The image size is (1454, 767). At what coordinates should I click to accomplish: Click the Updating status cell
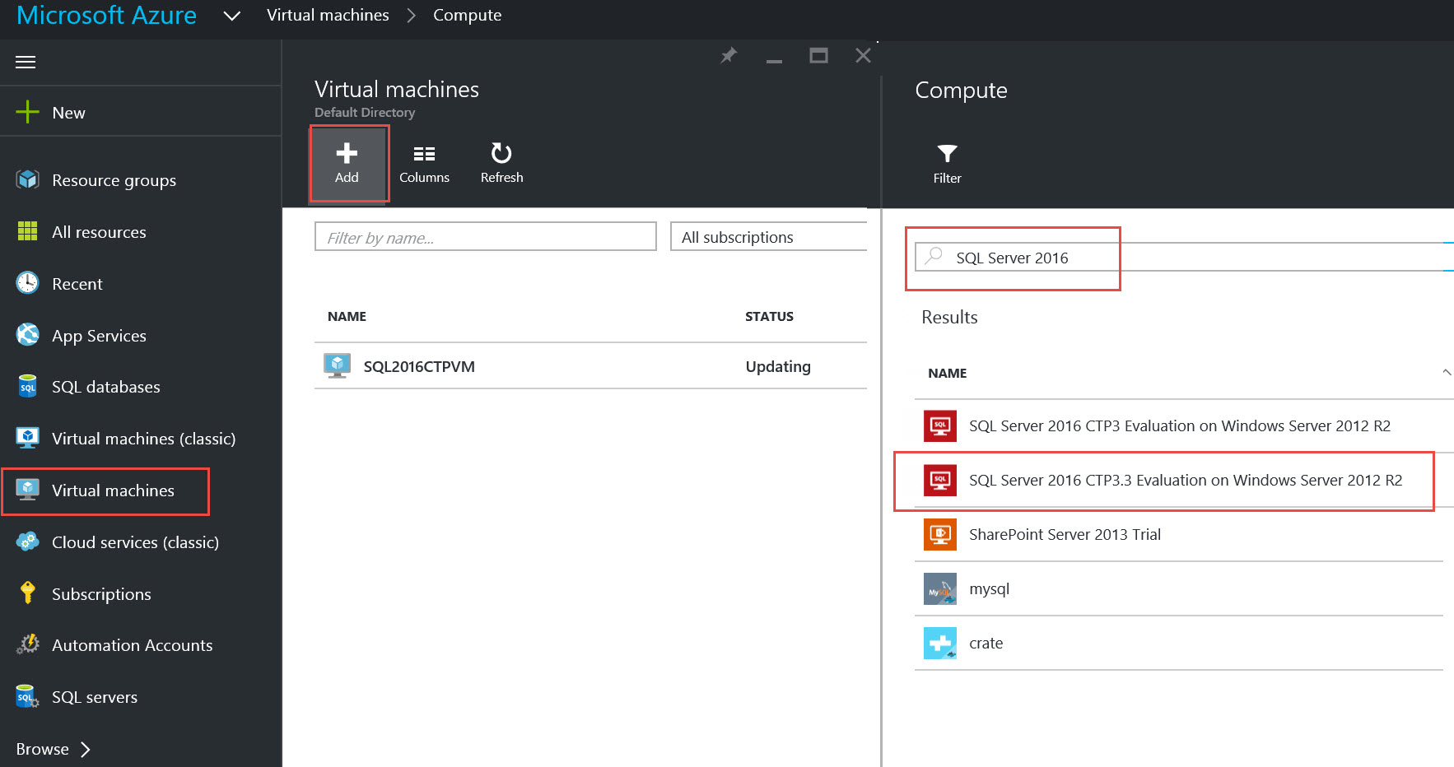(x=778, y=366)
